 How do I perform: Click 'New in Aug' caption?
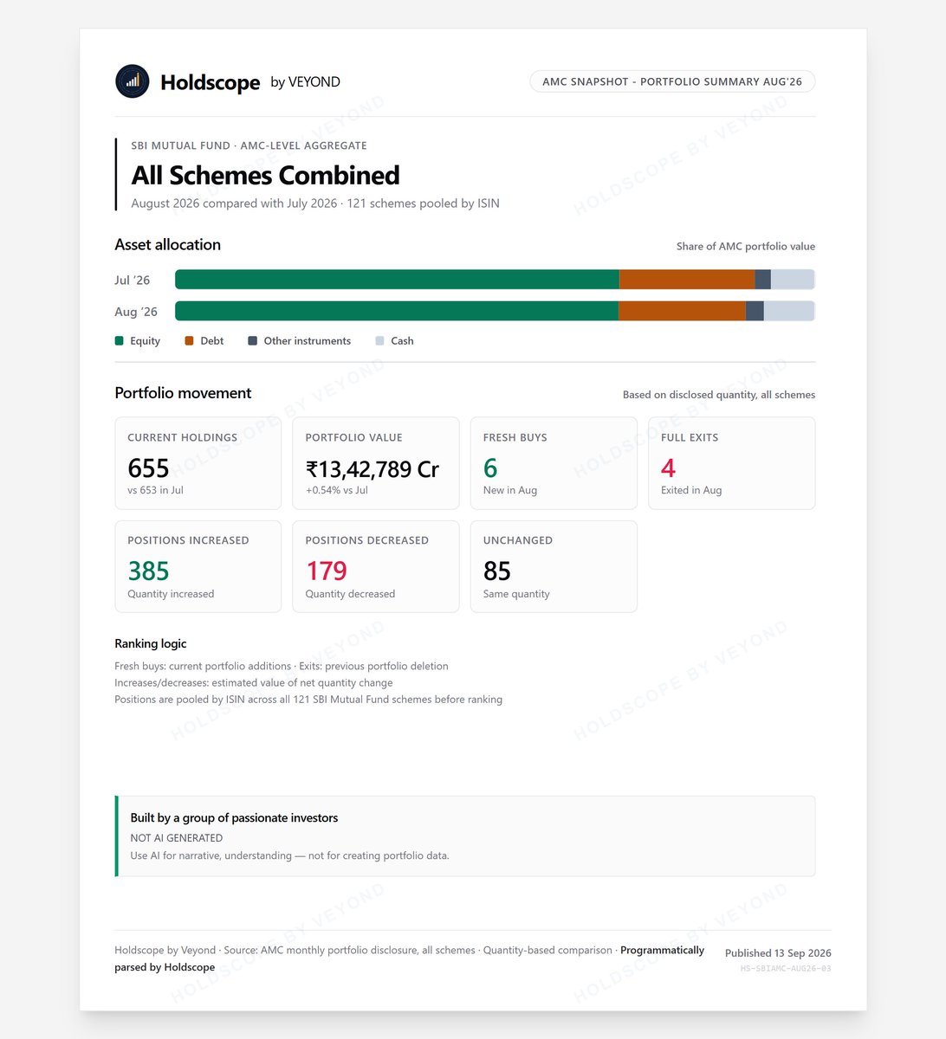tap(510, 490)
